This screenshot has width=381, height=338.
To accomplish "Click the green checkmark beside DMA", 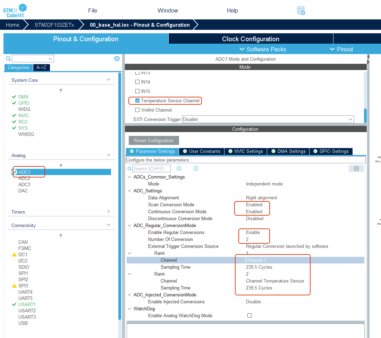I will pos(14,97).
